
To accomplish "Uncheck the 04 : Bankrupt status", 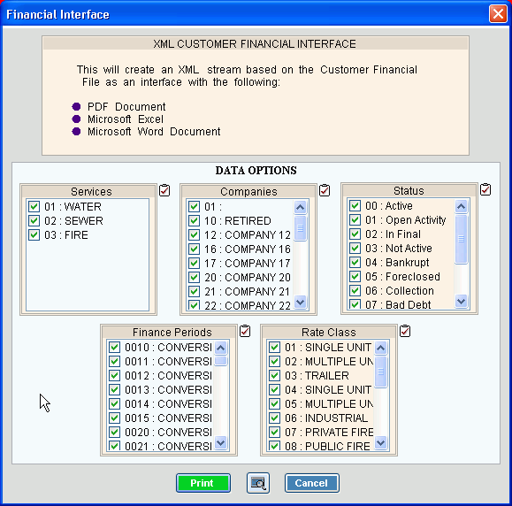I will [x=355, y=262].
